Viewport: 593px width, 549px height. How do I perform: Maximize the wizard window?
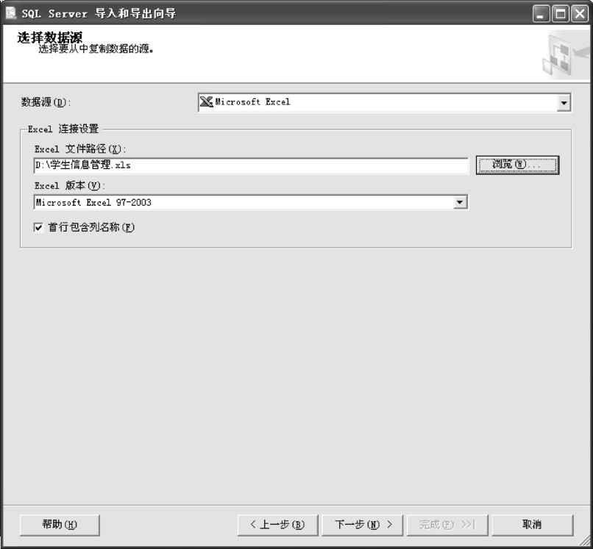click(560, 14)
